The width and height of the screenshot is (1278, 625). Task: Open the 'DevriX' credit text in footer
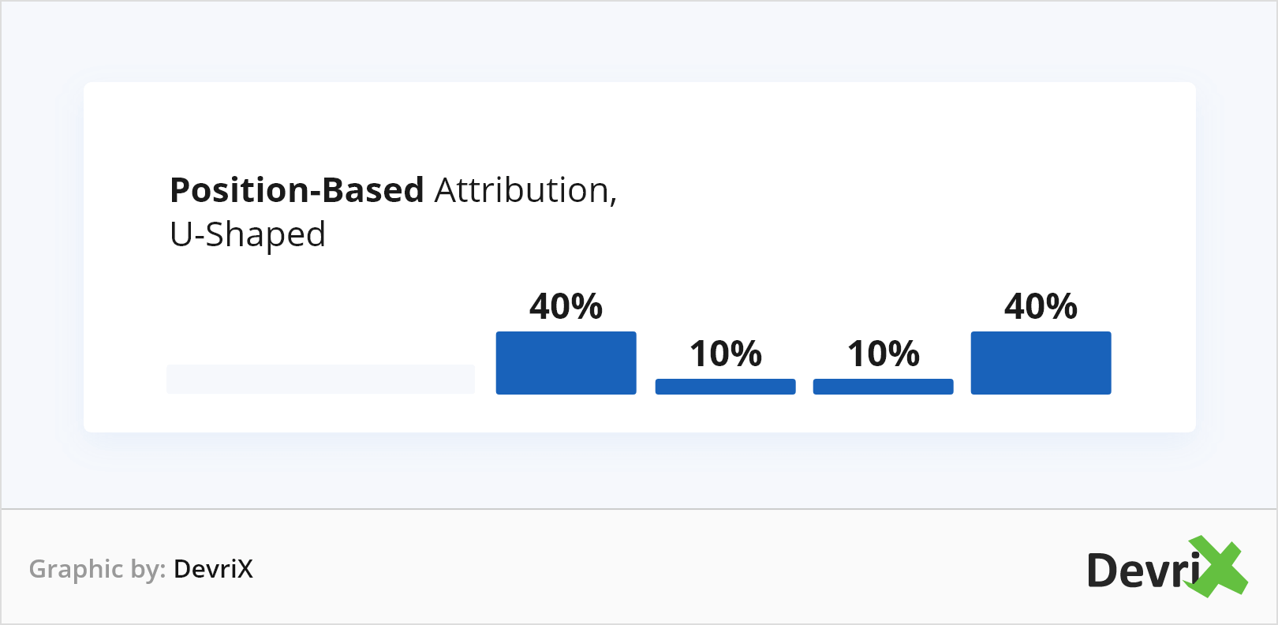coord(213,569)
